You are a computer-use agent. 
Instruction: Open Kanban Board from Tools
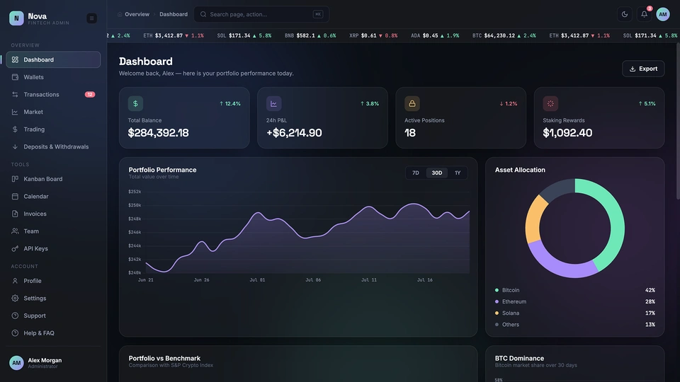[53, 179]
